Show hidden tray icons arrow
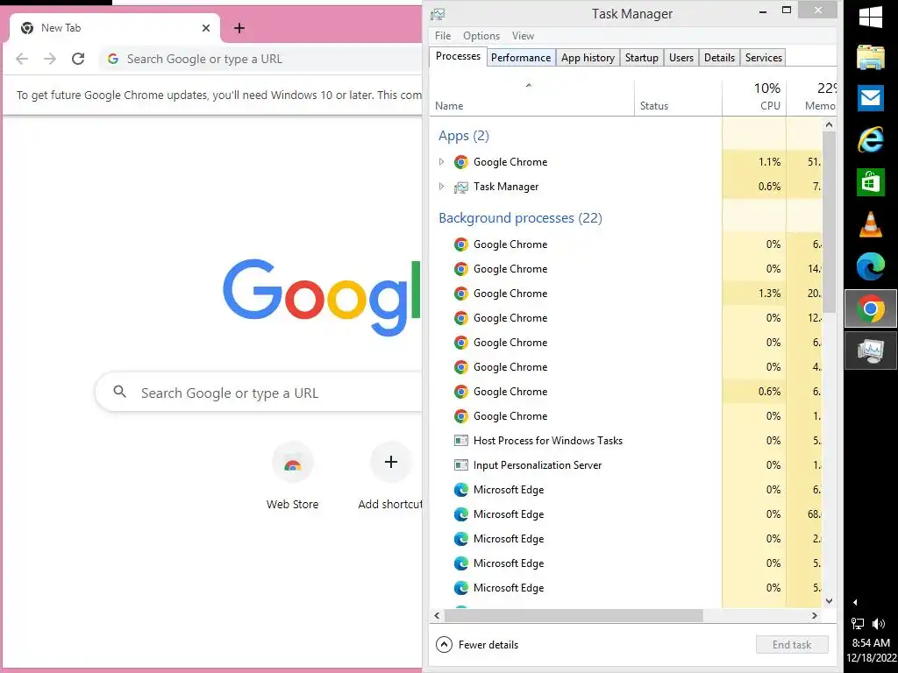 855,602
